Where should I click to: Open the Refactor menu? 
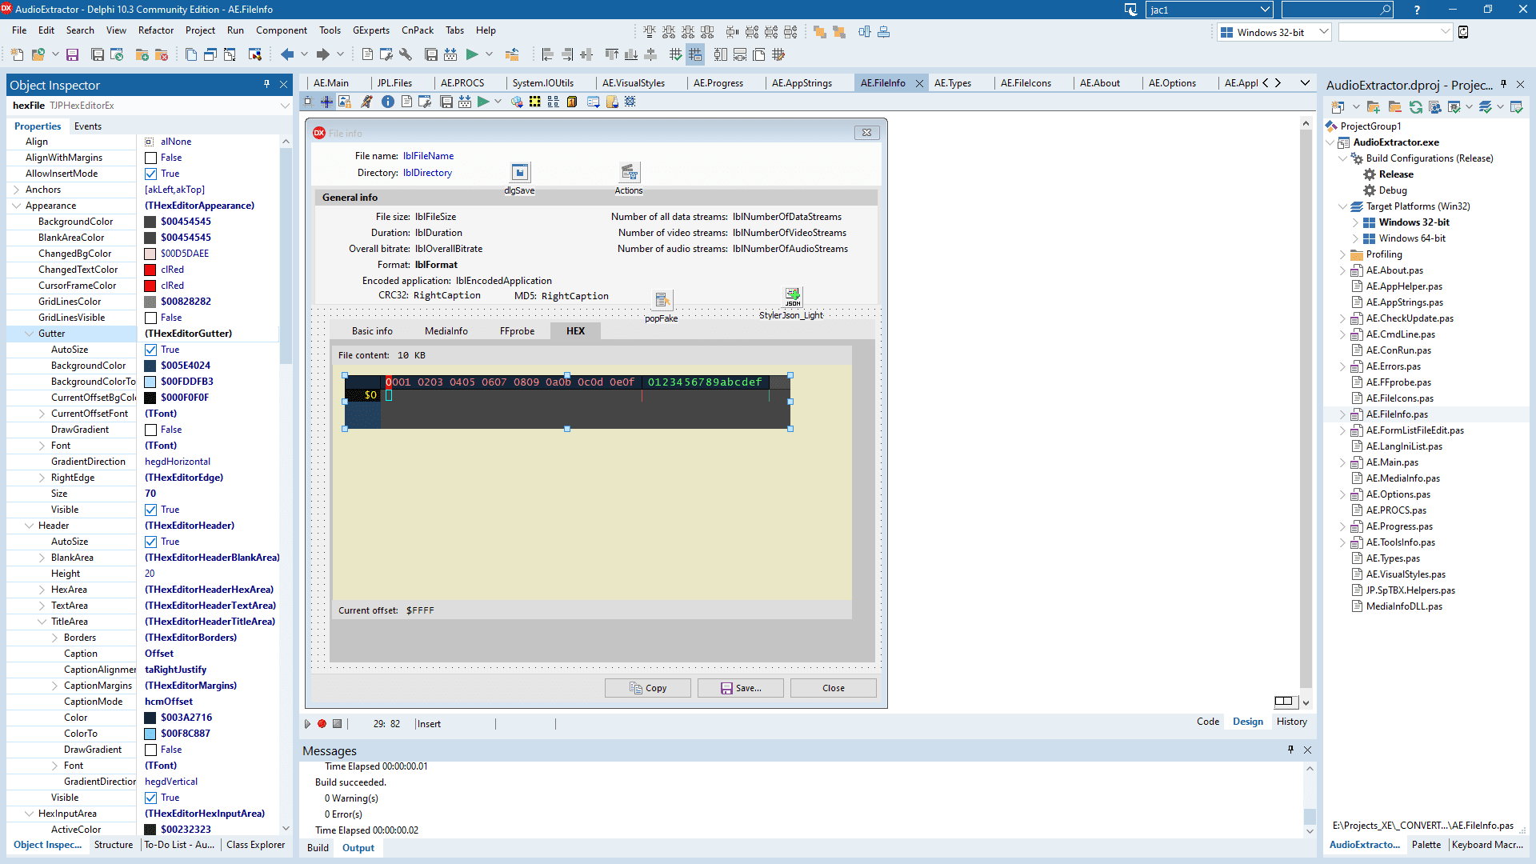pos(156,30)
